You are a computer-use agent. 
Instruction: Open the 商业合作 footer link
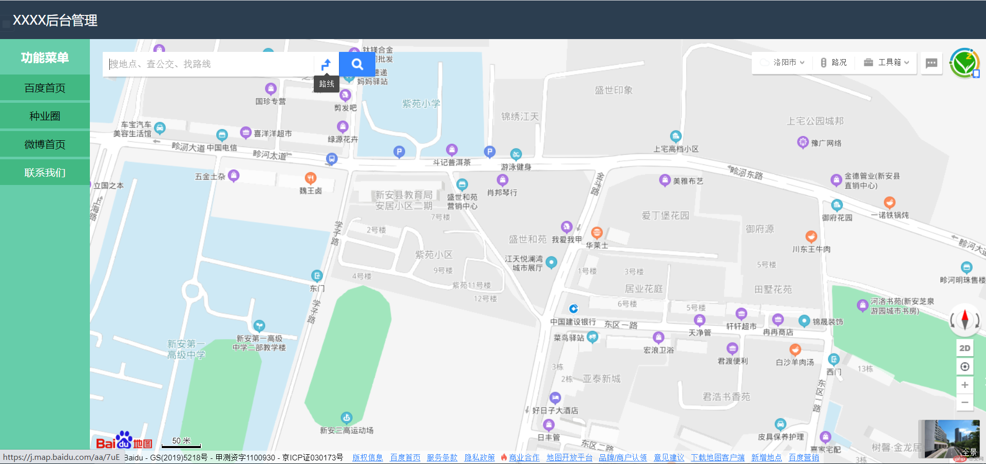pos(524,457)
